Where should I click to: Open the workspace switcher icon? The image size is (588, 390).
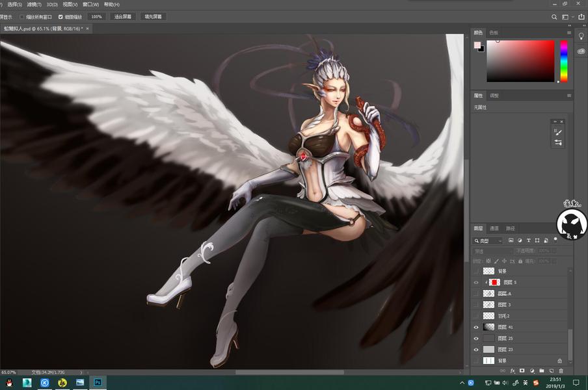click(565, 17)
